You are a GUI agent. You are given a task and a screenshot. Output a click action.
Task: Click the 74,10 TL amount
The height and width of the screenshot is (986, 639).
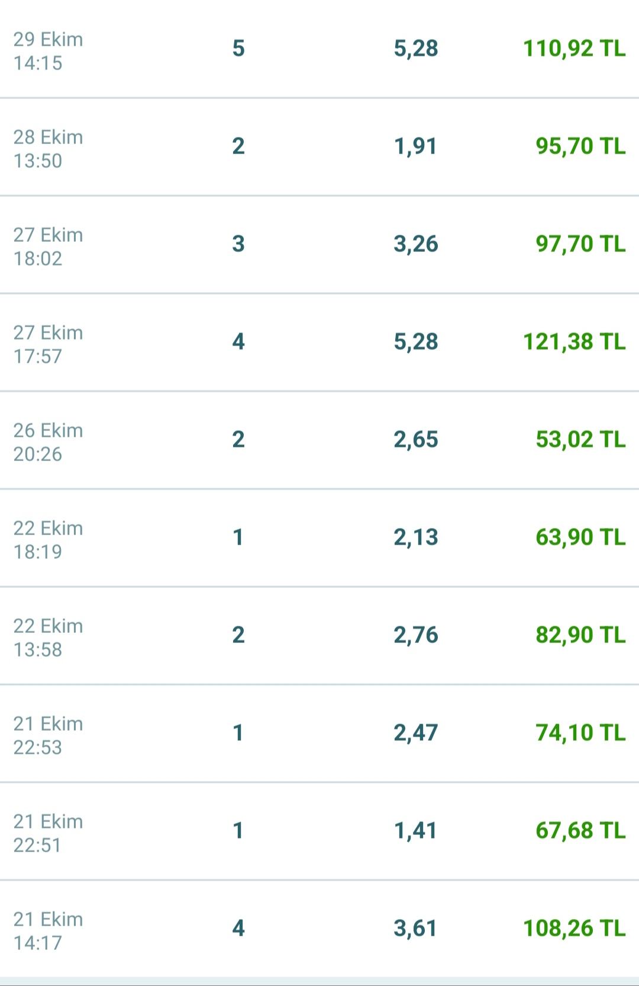(580, 733)
